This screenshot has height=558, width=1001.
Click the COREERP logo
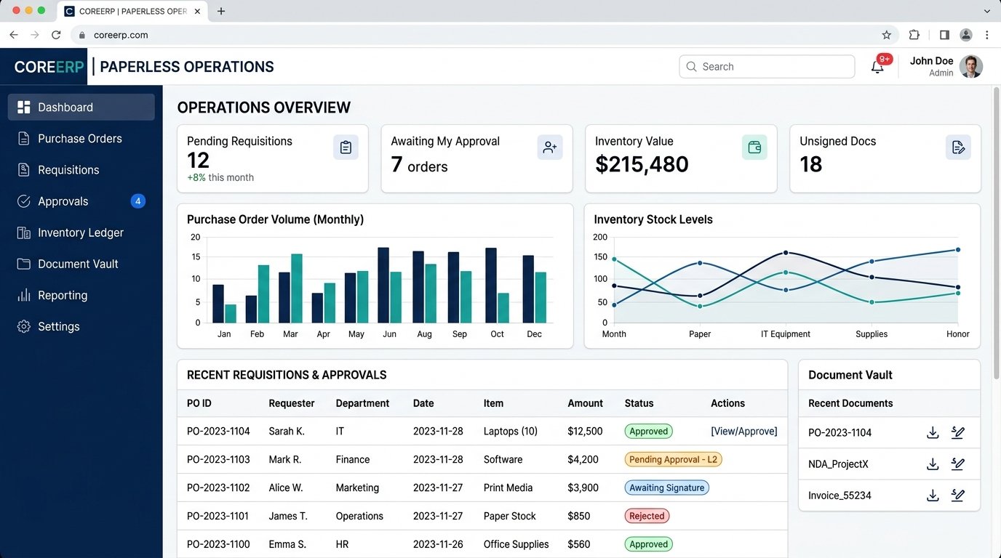coord(49,67)
